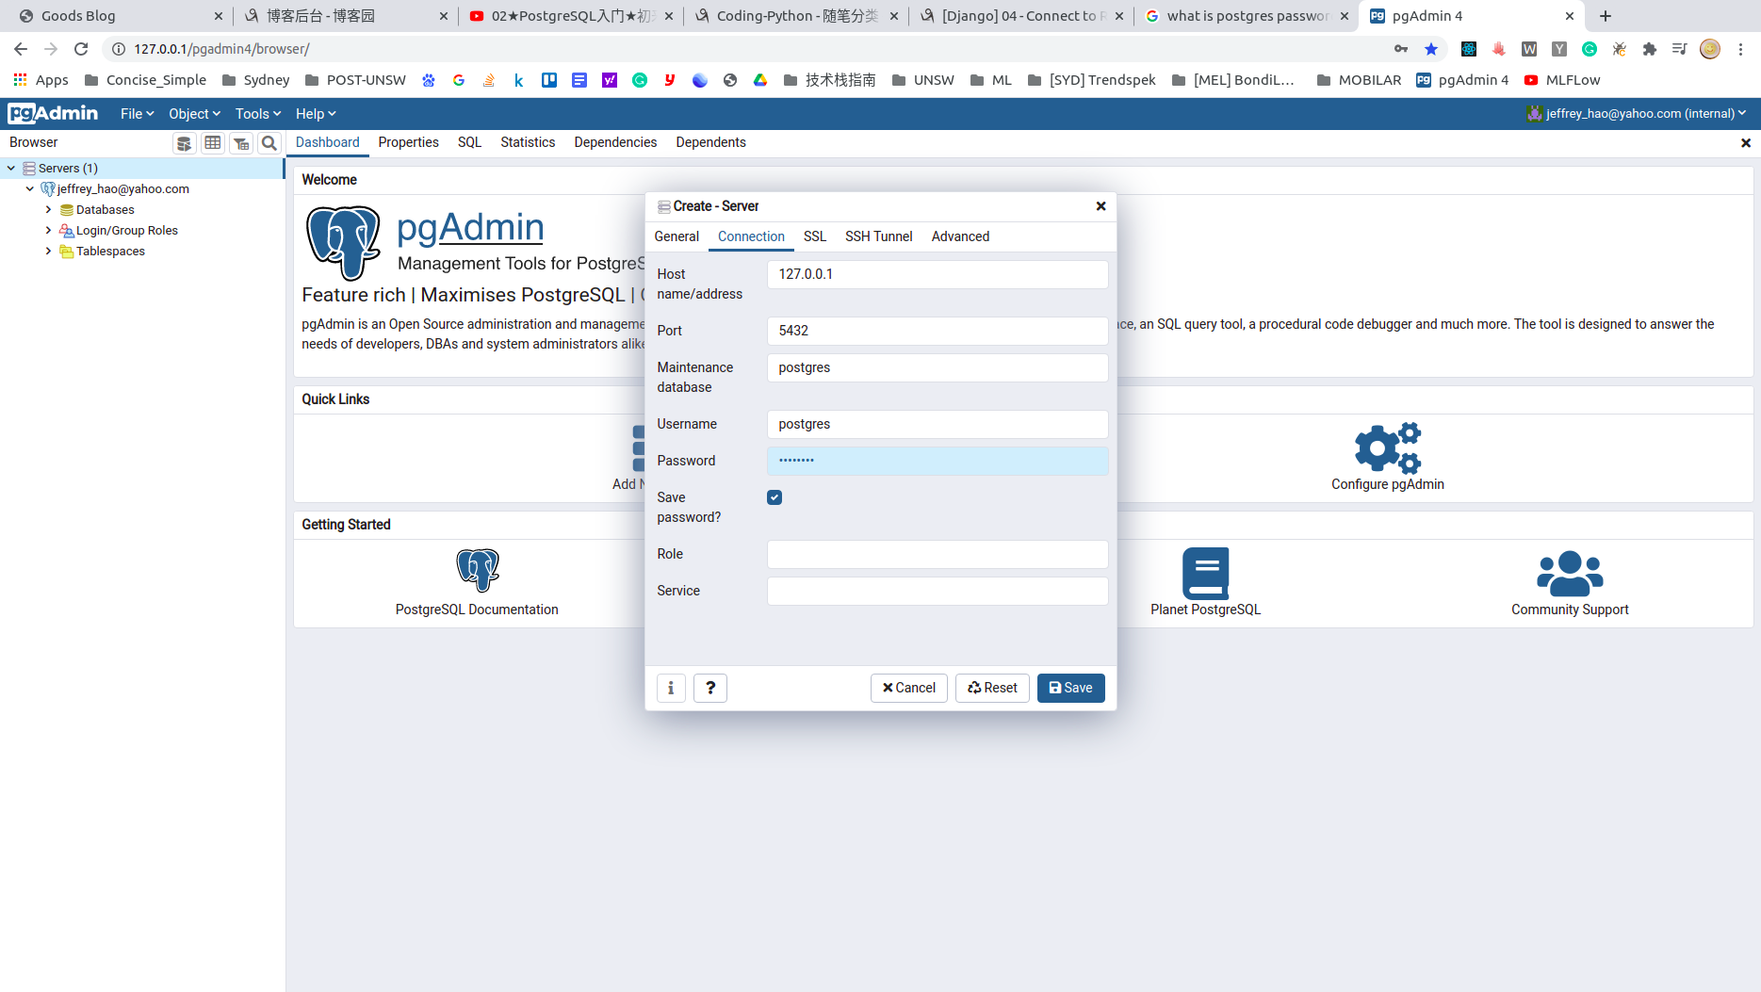Click the Password input field

(x=938, y=461)
